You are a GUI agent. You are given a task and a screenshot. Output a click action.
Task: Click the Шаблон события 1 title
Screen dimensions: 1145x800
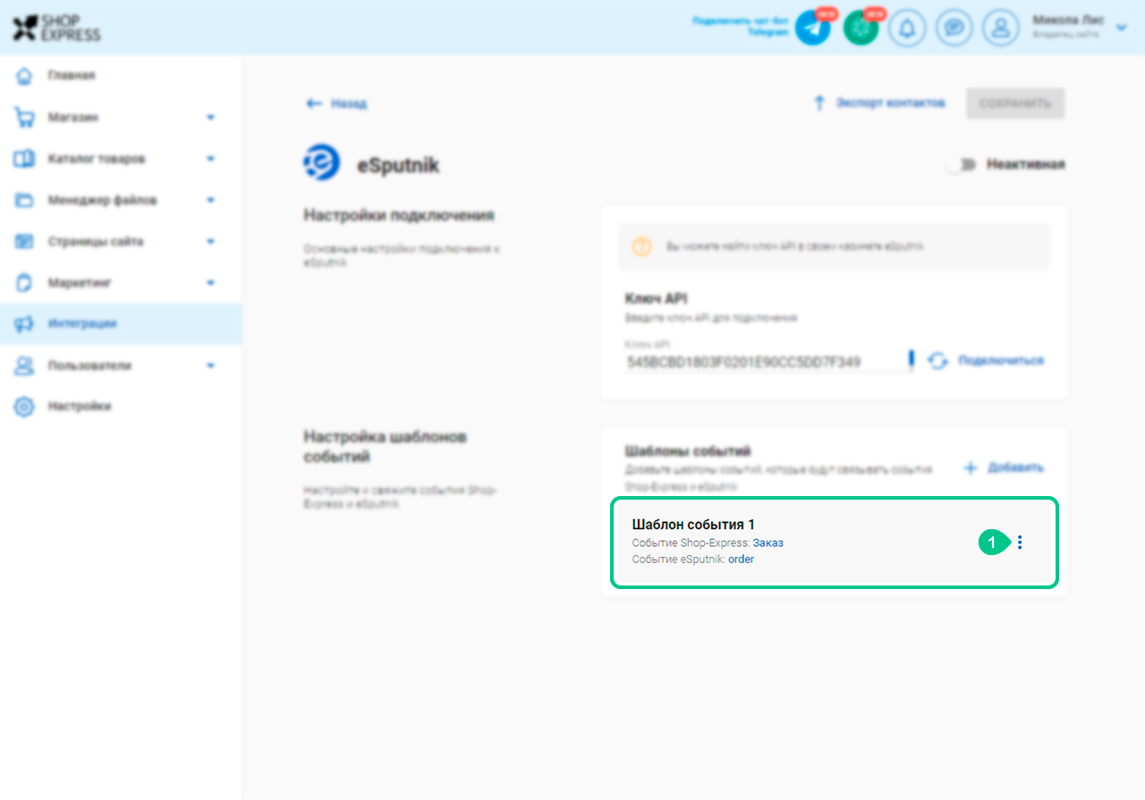pyautogui.click(x=693, y=525)
